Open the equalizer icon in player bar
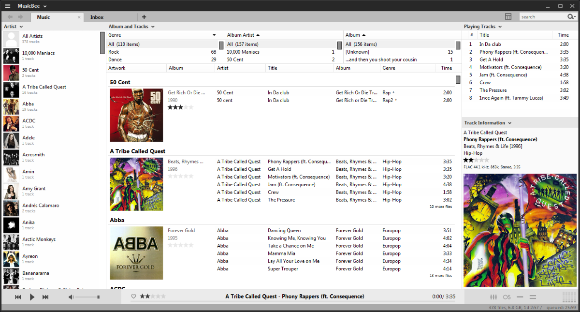Screen dimensions: 580x312 (x=493, y=297)
